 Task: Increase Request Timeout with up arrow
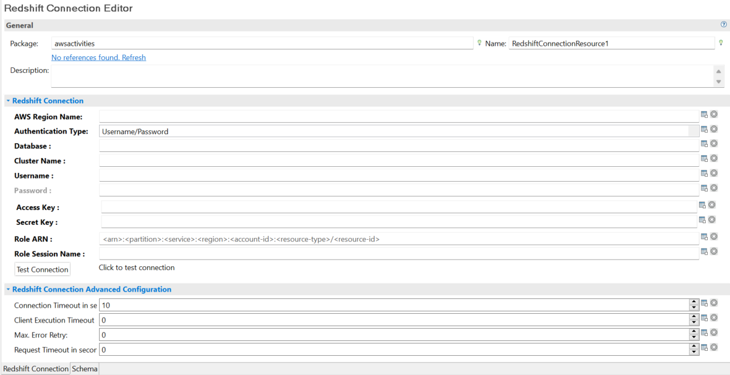[693, 347]
